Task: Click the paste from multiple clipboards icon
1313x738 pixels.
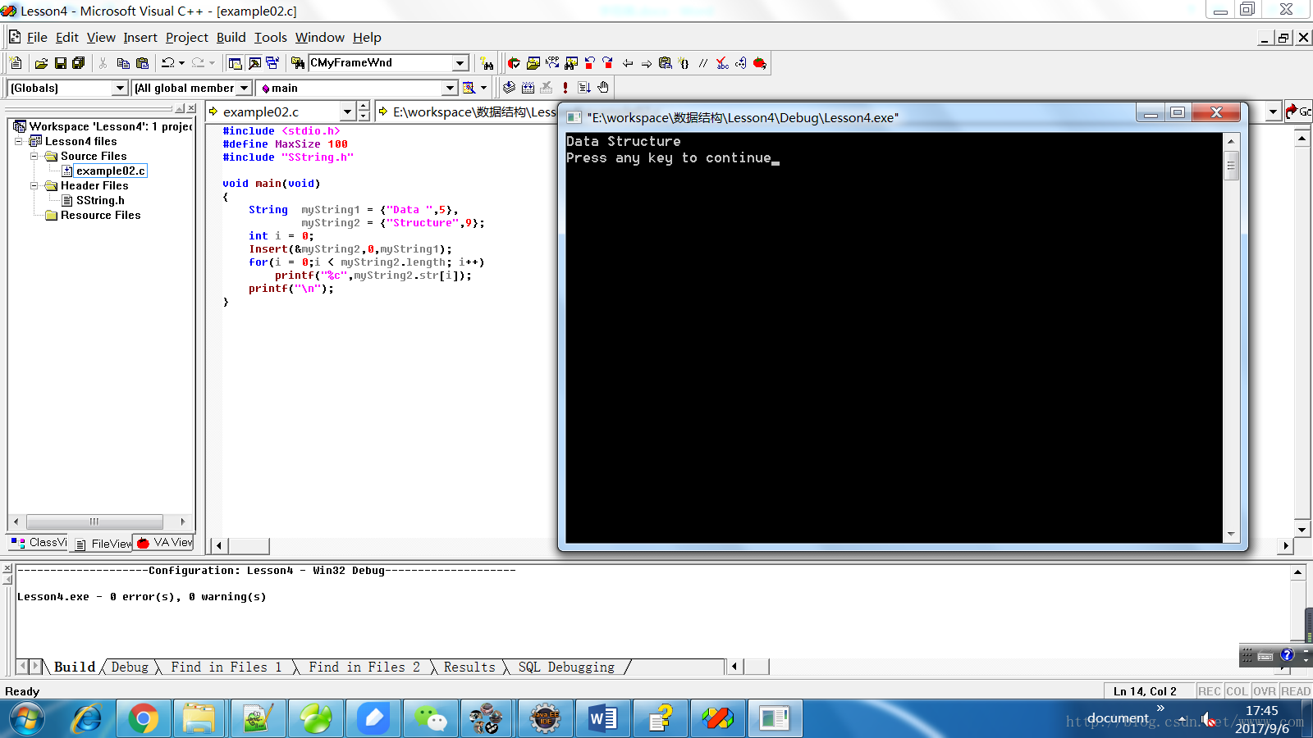Action: coord(666,63)
